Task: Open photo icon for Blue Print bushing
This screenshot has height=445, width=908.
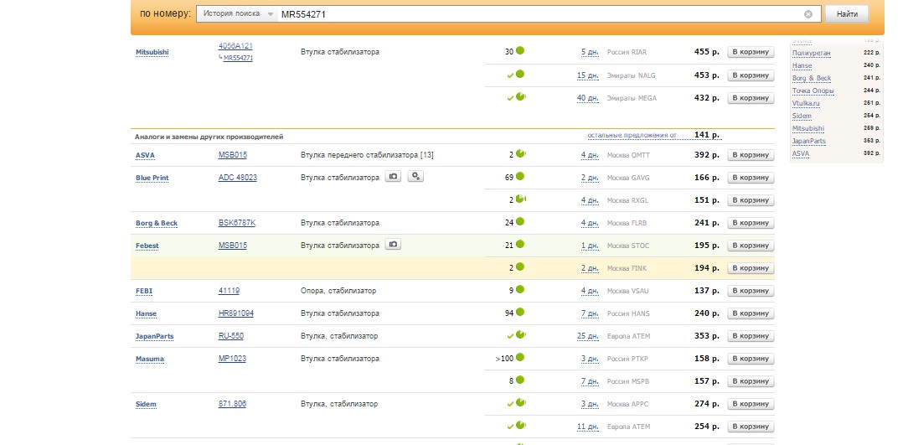Action: click(x=393, y=177)
